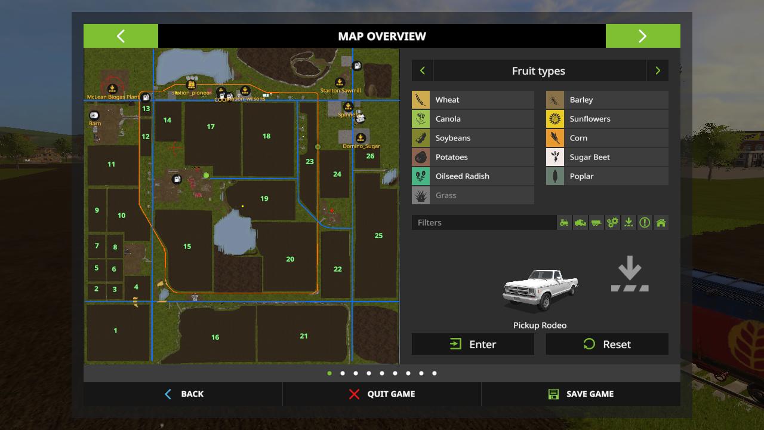
Task: Toggle the exclamation mark filter icon
Action: coord(645,223)
